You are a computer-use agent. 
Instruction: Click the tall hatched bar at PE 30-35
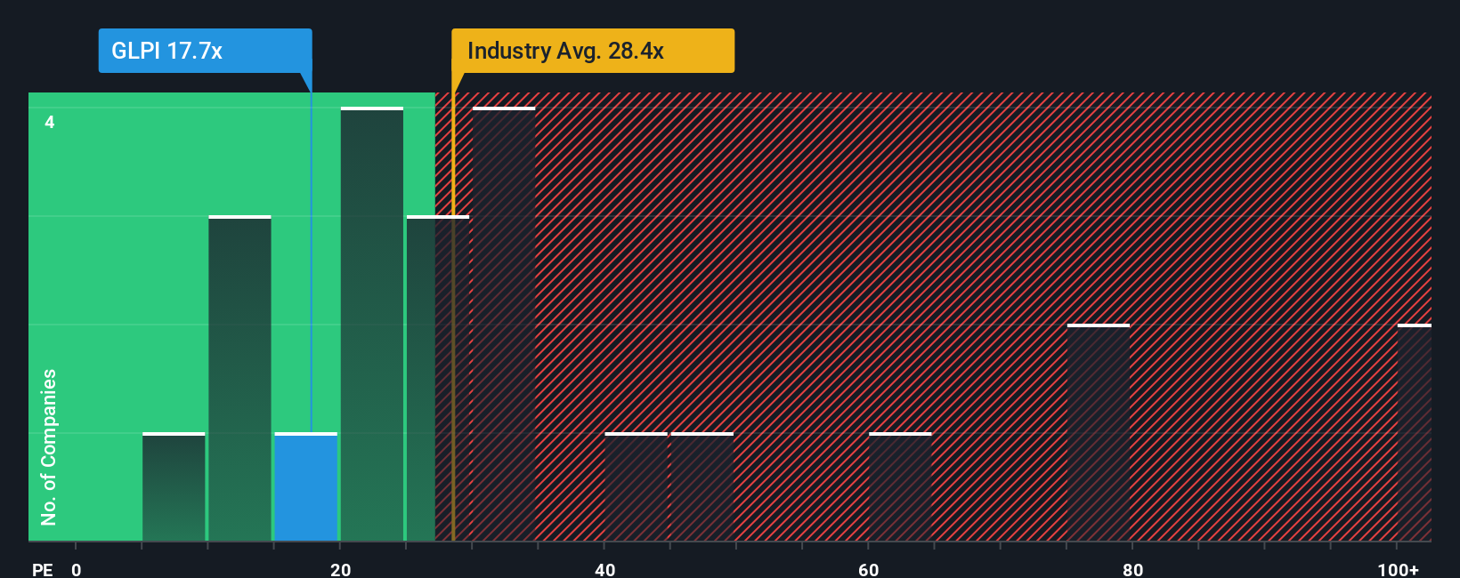pyautogui.click(x=504, y=325)
